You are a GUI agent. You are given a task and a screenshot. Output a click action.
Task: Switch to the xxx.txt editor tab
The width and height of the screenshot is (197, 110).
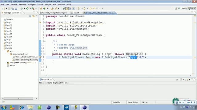tap(75, 13)
